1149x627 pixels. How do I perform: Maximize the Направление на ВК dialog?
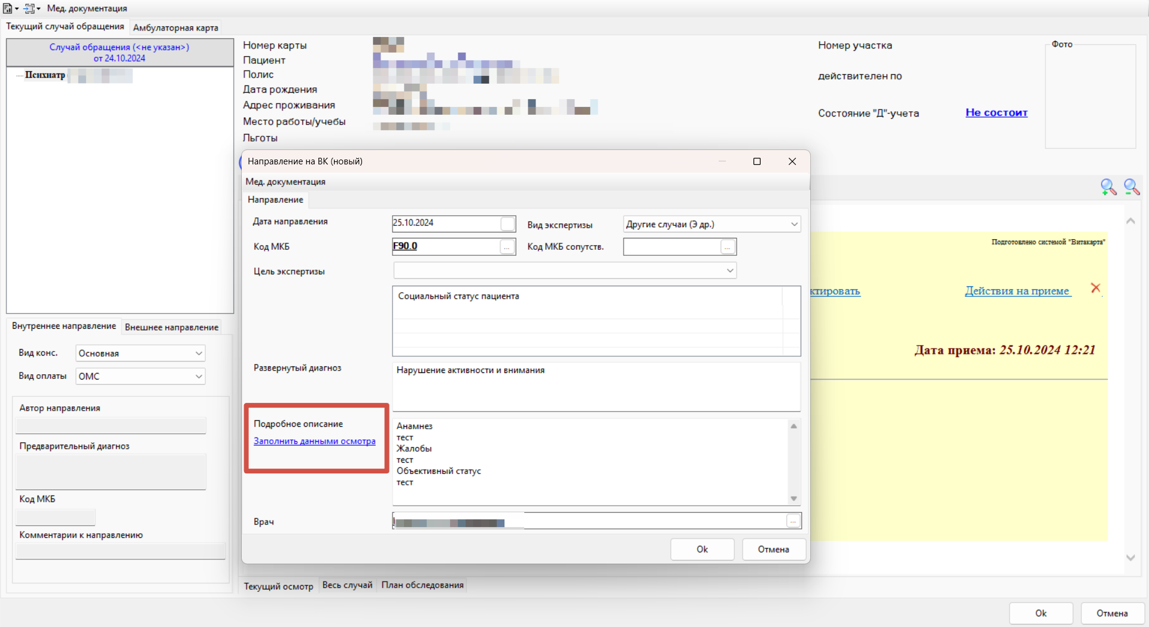click(x=756, y=161)
